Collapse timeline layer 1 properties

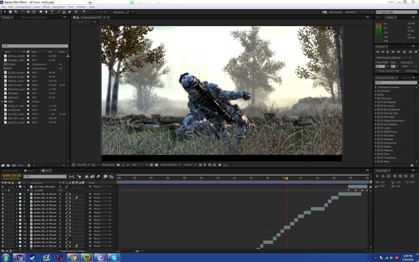(x=17, y=187)
